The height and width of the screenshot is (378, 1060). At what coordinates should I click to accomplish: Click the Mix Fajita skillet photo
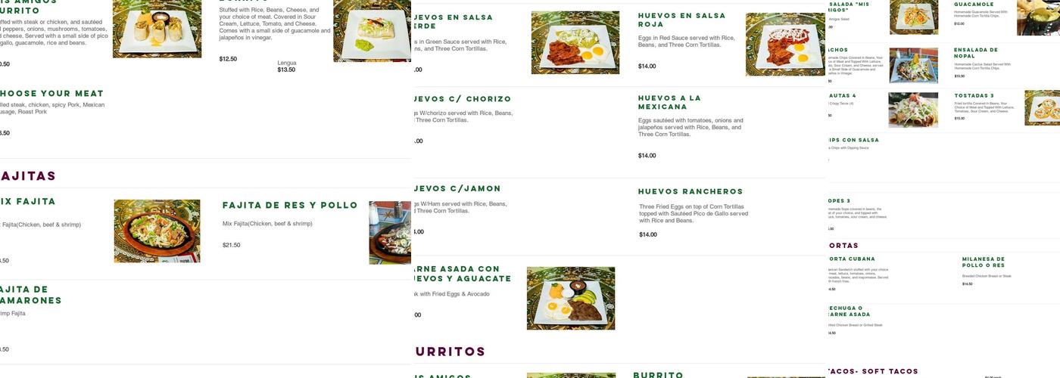(x=157, y=231)
